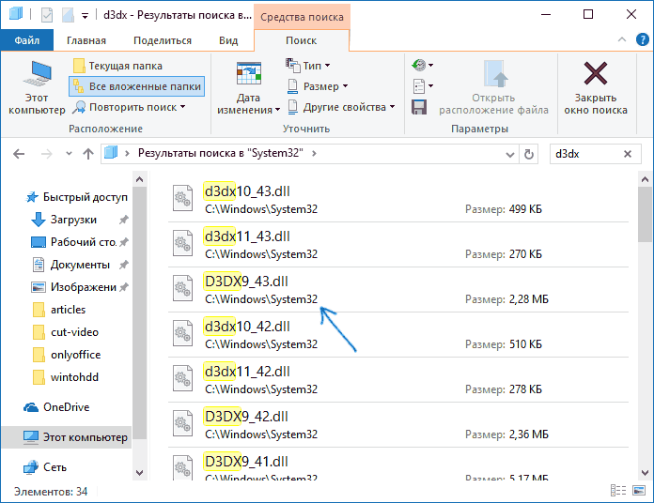This screenshot has height=503, width=654.
Task: Open the onlyoffice folder
Action: click(67, 355)
